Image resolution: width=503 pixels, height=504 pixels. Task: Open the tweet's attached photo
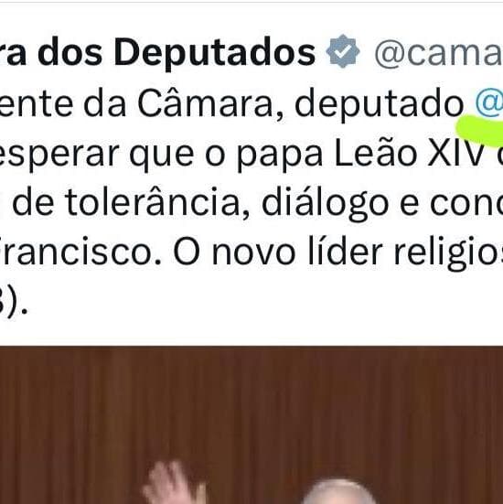click(251, 425)
